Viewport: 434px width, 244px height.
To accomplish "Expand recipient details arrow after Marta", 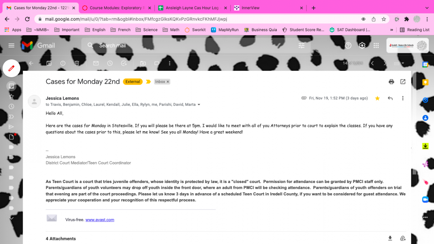I will pyautogui.click(x=199, y=105).
